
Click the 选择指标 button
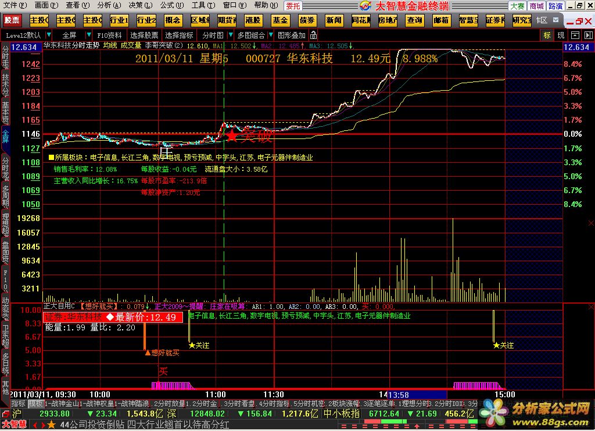tap(179, 35)
